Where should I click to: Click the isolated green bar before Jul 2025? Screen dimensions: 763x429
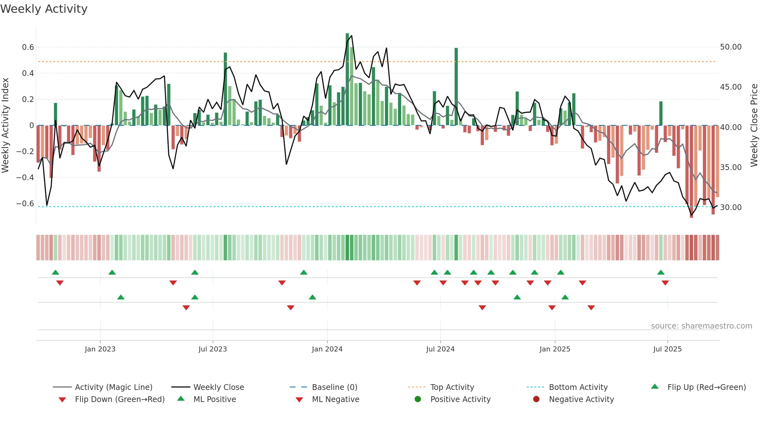click(661, 113)
